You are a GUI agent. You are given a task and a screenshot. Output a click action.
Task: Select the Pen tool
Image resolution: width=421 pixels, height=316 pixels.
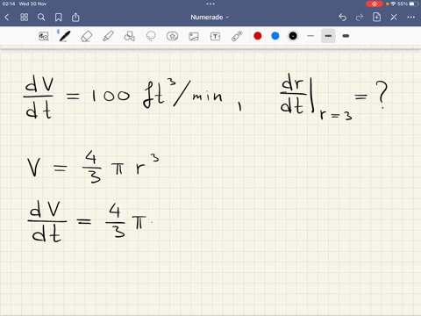pos(64,36)
